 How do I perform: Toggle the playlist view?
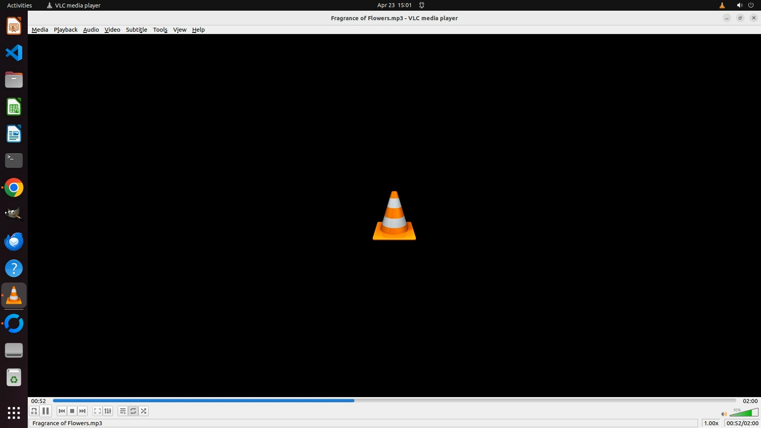click(x=122, y=411)
